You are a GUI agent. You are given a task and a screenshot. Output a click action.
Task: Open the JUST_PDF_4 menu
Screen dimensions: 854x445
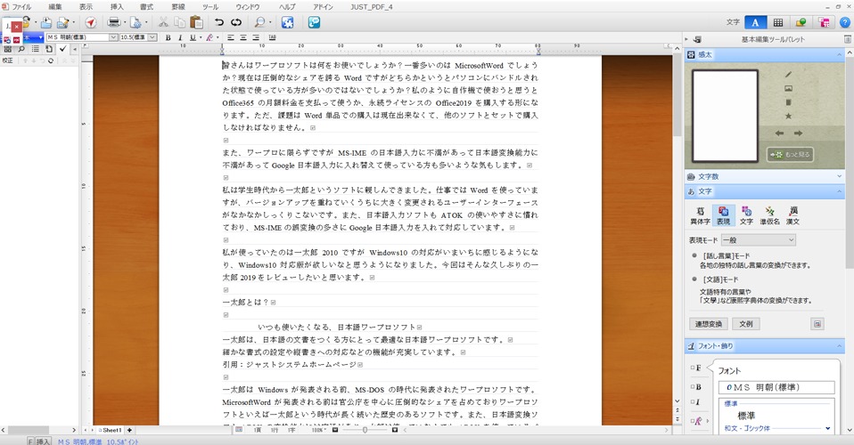(372, 7)
